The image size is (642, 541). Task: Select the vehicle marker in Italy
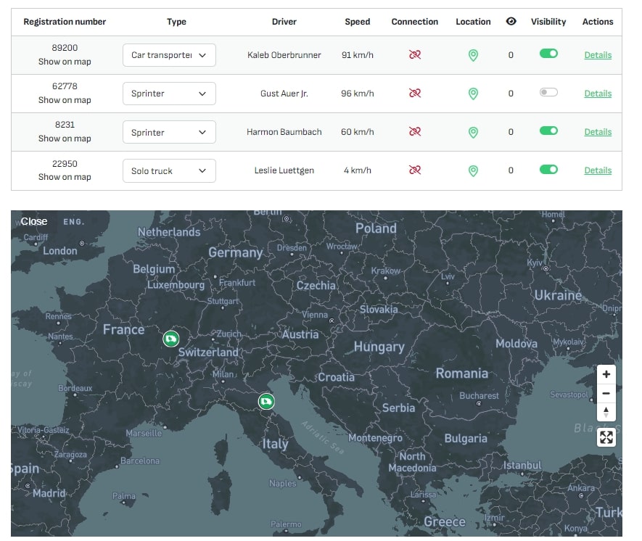tap(266, 401)
